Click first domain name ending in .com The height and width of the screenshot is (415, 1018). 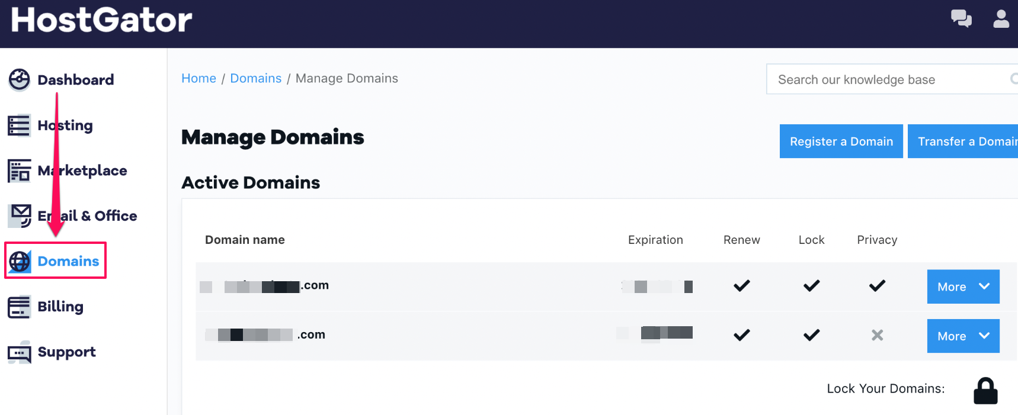(264, 285)
